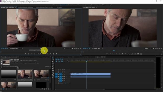Toggle V3 track output eye
This screenshot has width=163, height=92.
pos(64,70)
